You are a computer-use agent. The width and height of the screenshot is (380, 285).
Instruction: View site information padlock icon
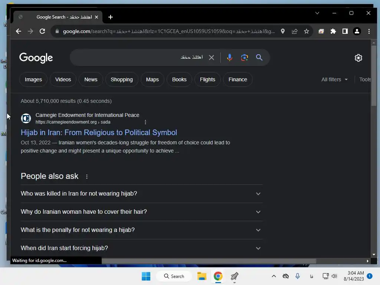pyautogui.click(x=57, y=31)
